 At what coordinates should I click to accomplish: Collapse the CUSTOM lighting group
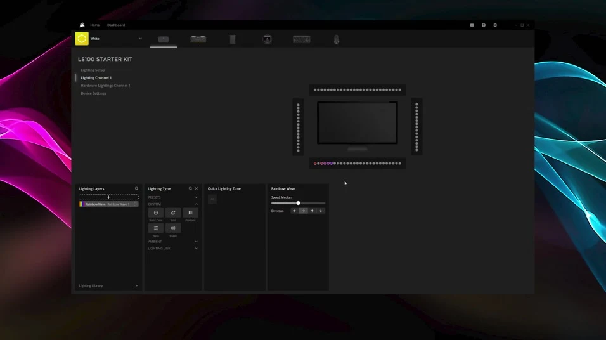coord(173,204)
